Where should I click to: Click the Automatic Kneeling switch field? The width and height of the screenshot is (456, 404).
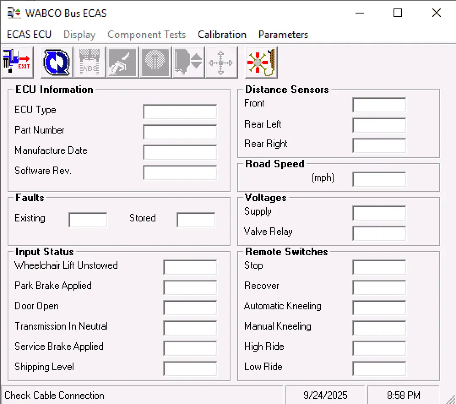click(379, 308)
